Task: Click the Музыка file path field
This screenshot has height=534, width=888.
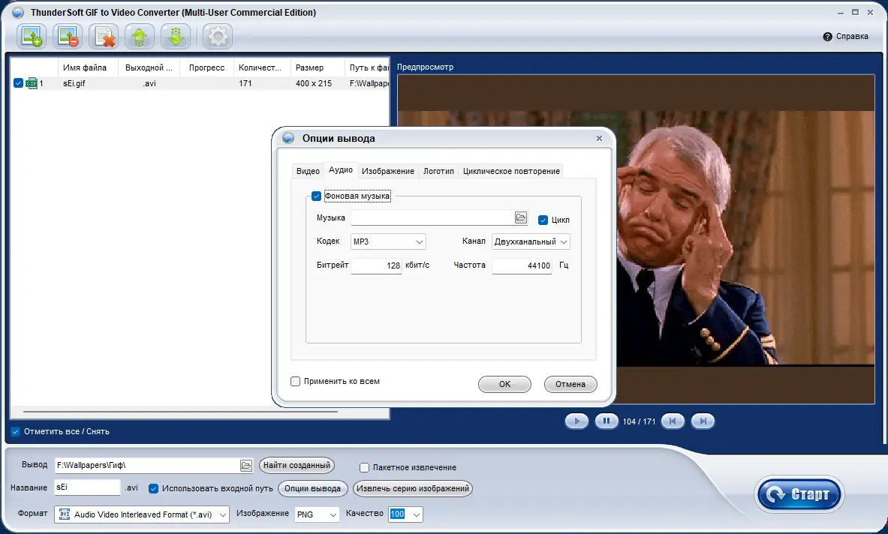Action: tap(432, 217)
